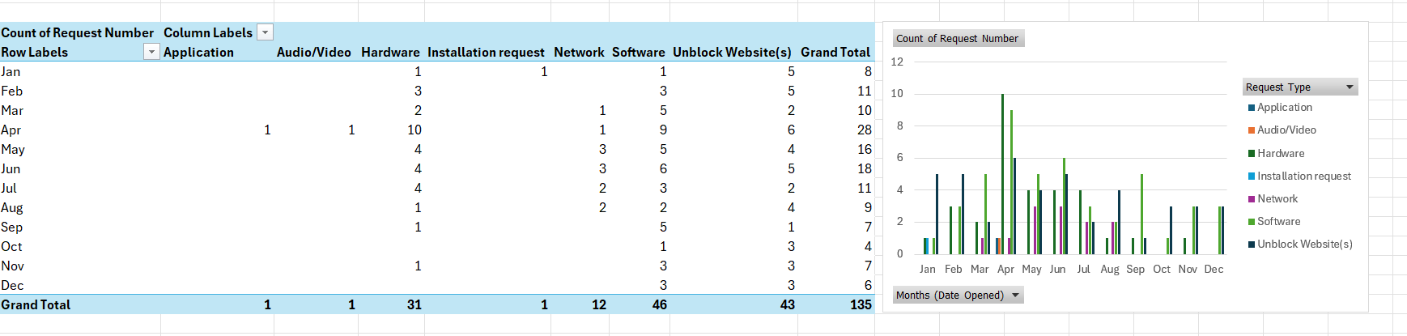Click the Dec label on the chart axis
This screenshot has width=1407, height=336.
(x=1214, y=270)
